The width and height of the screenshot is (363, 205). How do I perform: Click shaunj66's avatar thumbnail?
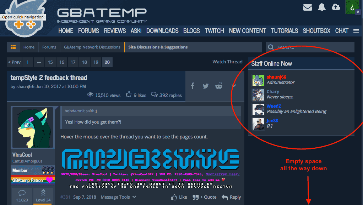pos(258,80)
